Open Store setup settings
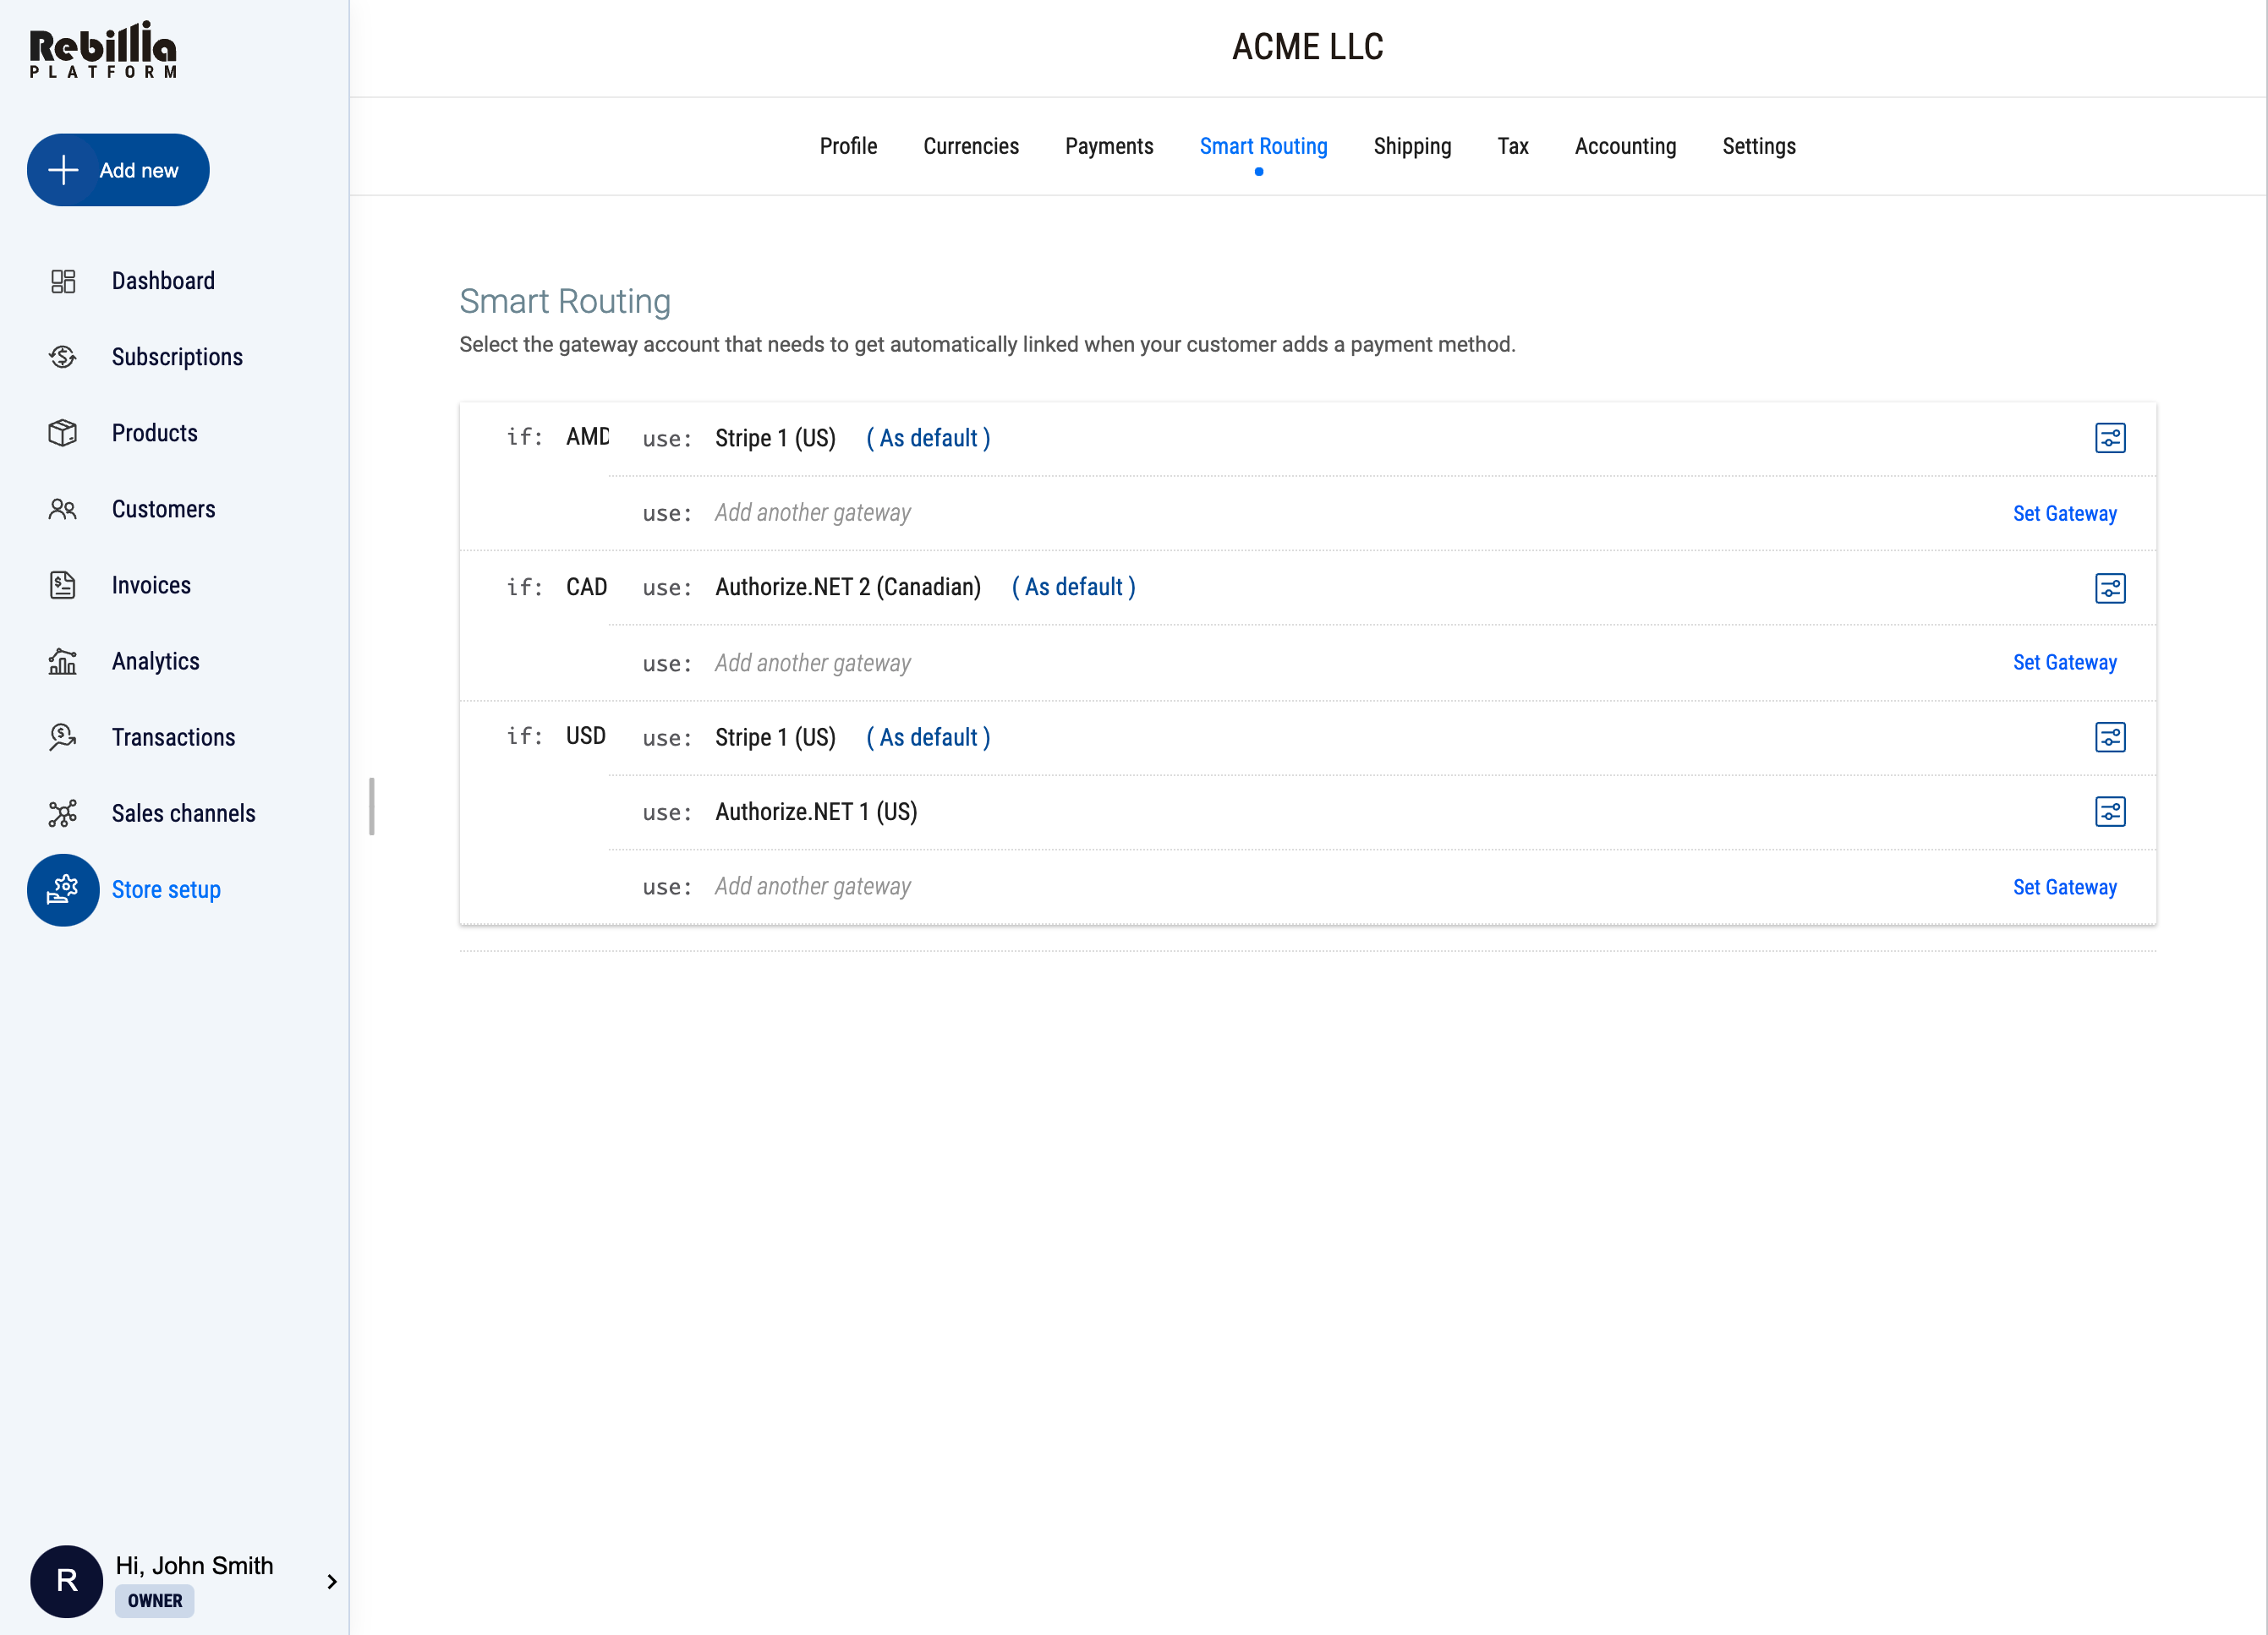 [166, 890]
